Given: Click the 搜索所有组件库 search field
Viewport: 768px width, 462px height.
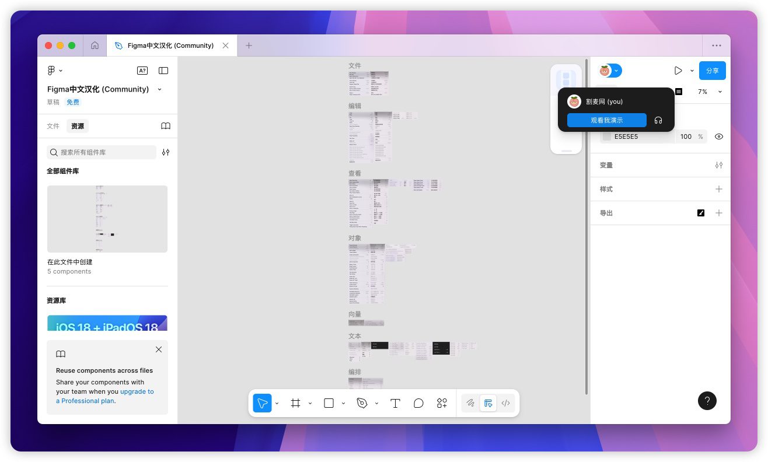Looking at the screenshot, I should pyautogui.click(x=102, y=152).
